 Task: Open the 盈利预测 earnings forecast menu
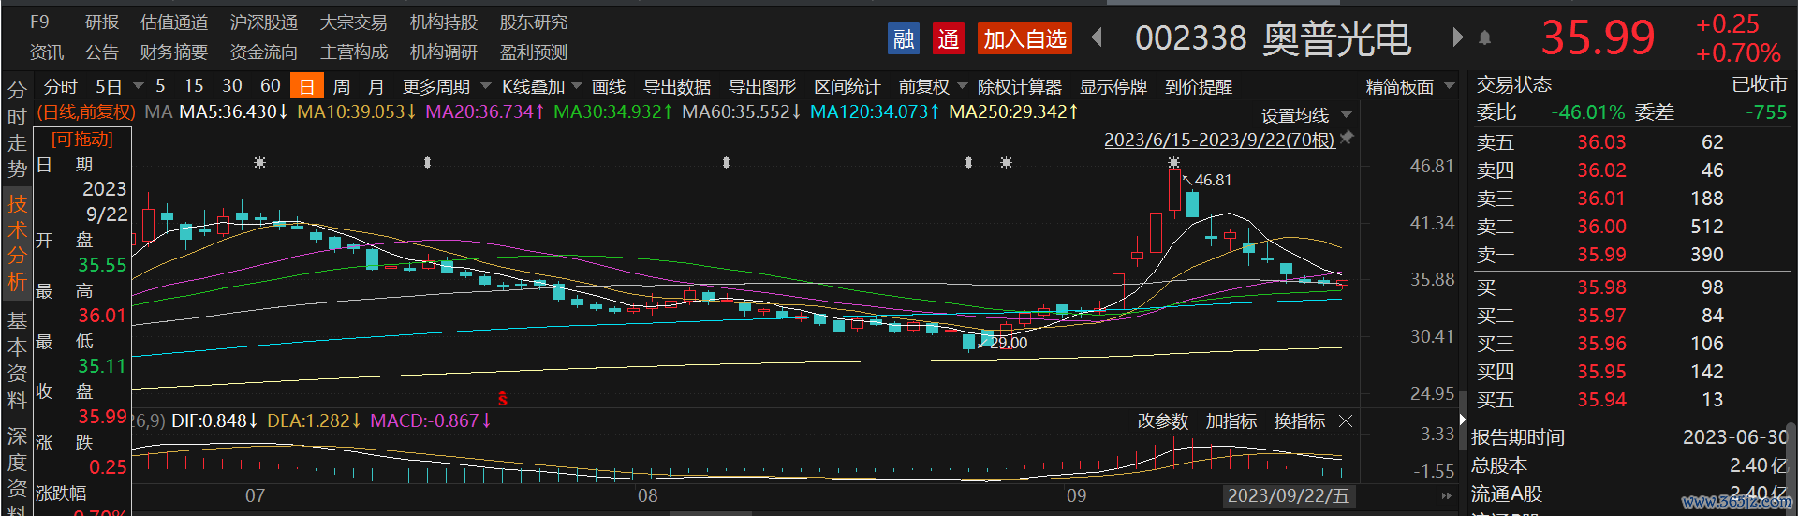pyautogui.click(x=534, y=52)
